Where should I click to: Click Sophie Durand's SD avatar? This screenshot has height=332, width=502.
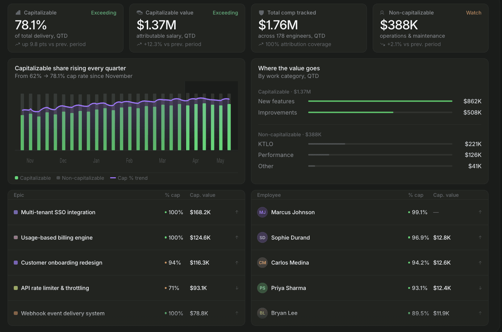[262, 237]
